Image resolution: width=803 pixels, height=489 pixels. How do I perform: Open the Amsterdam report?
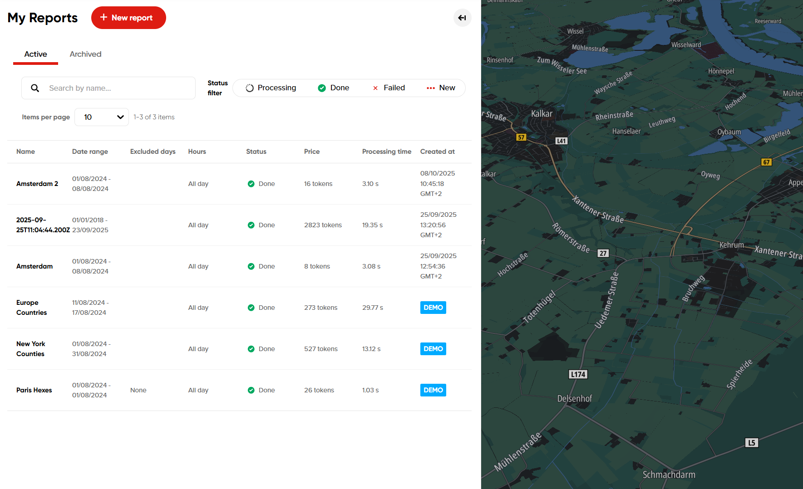[34, 266]
